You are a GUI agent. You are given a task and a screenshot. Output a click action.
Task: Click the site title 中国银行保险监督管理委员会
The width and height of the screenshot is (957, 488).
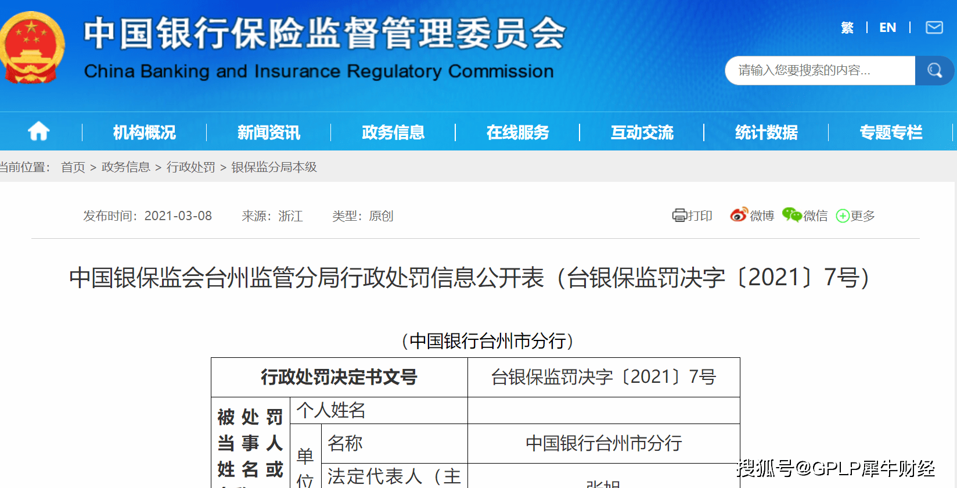tap(325, 33)
